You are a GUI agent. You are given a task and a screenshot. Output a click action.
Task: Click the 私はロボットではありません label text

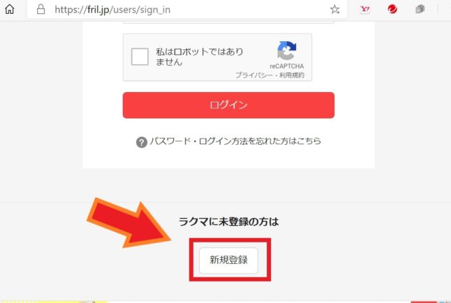coord(200,57)
